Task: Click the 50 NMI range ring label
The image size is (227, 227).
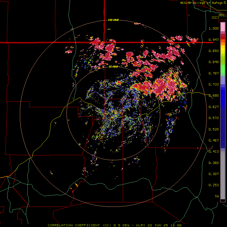Action: 113,67
